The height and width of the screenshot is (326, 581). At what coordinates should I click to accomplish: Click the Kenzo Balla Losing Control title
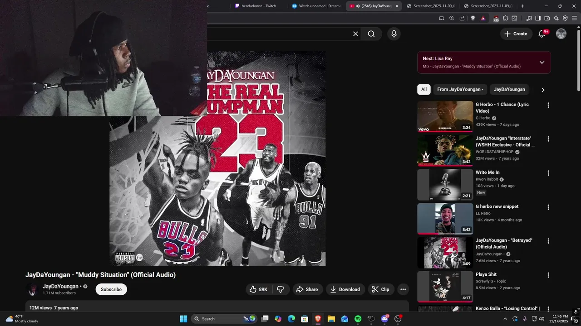coord(507,308)
